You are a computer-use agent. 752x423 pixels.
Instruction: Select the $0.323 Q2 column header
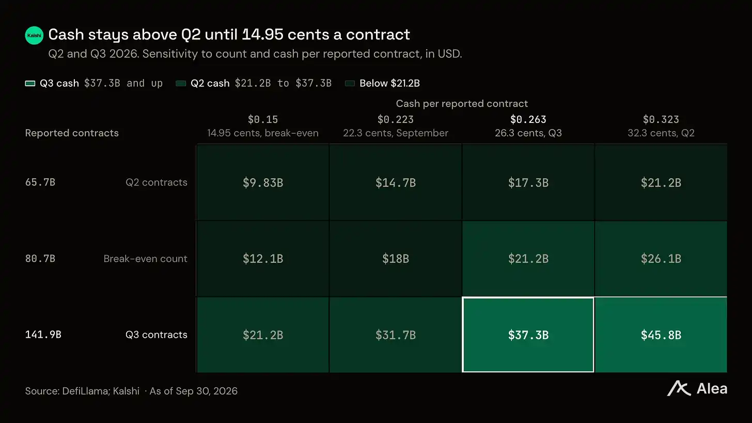point(661,126)
